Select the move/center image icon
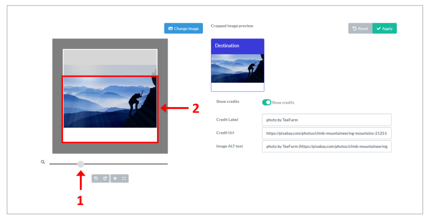431x218 pixels. 115,179
